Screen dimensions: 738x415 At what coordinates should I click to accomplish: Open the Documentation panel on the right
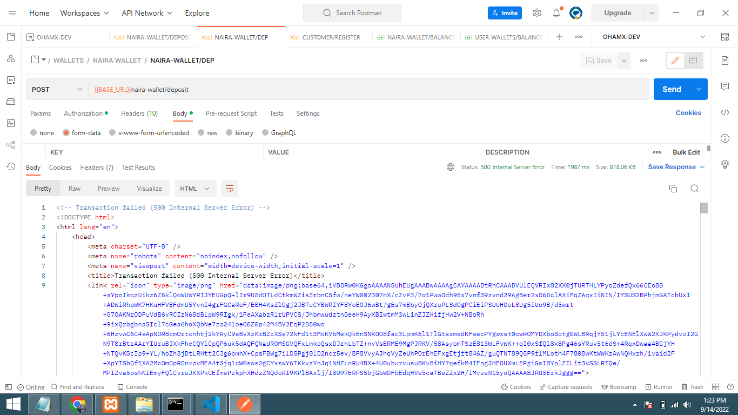(725, 60)
